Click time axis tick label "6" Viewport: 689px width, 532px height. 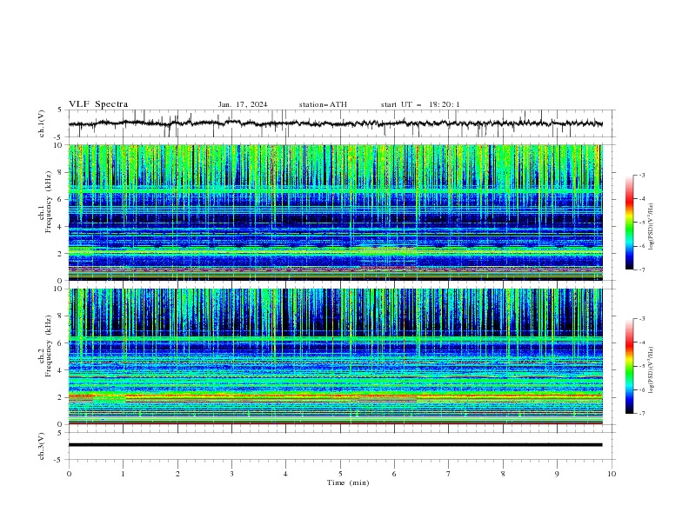click(x=394, y=474)
